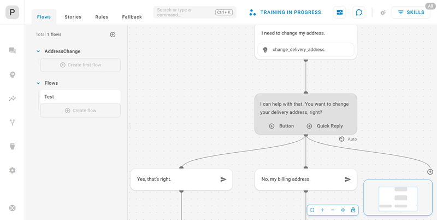Image resolution: width=437 pixels, height=220 pixels.
Task: Collapse the Flows group
Action: [x=38, y=83]
